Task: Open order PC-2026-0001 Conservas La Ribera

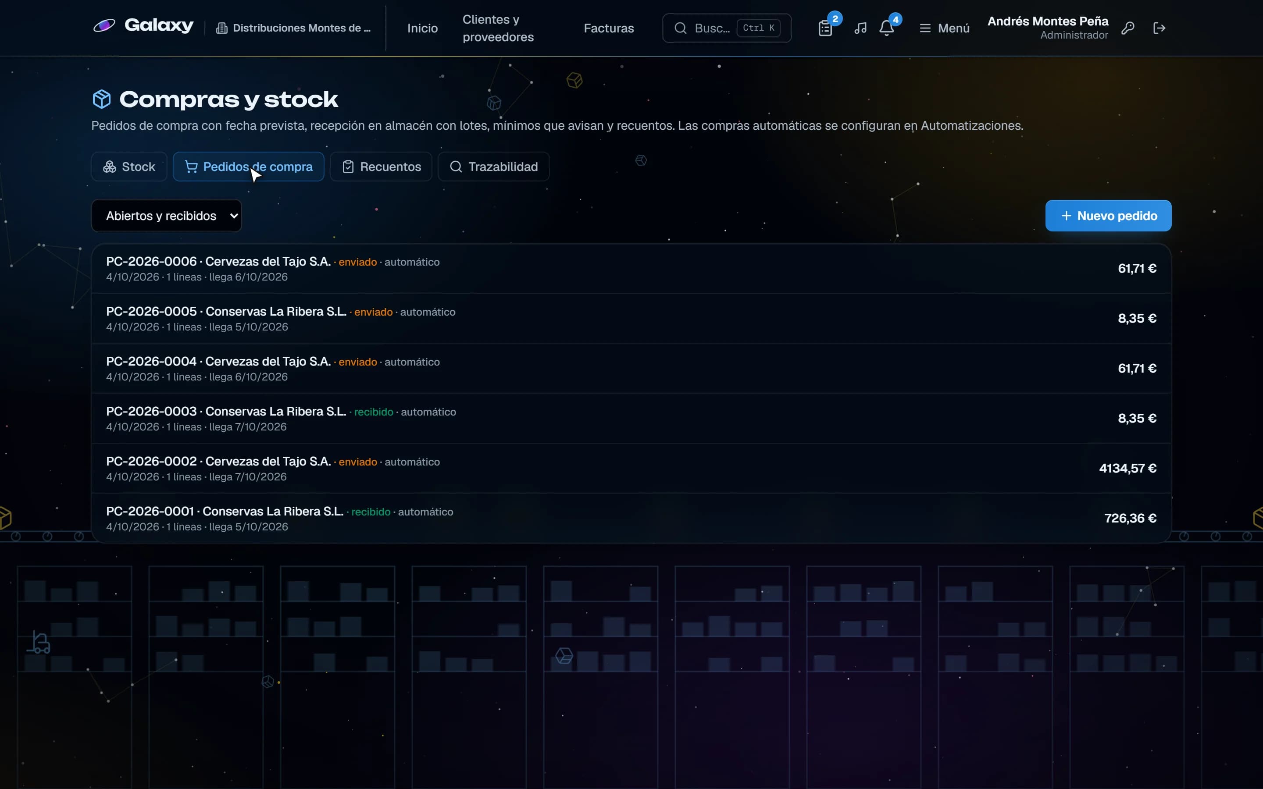Action: (631, 518)
